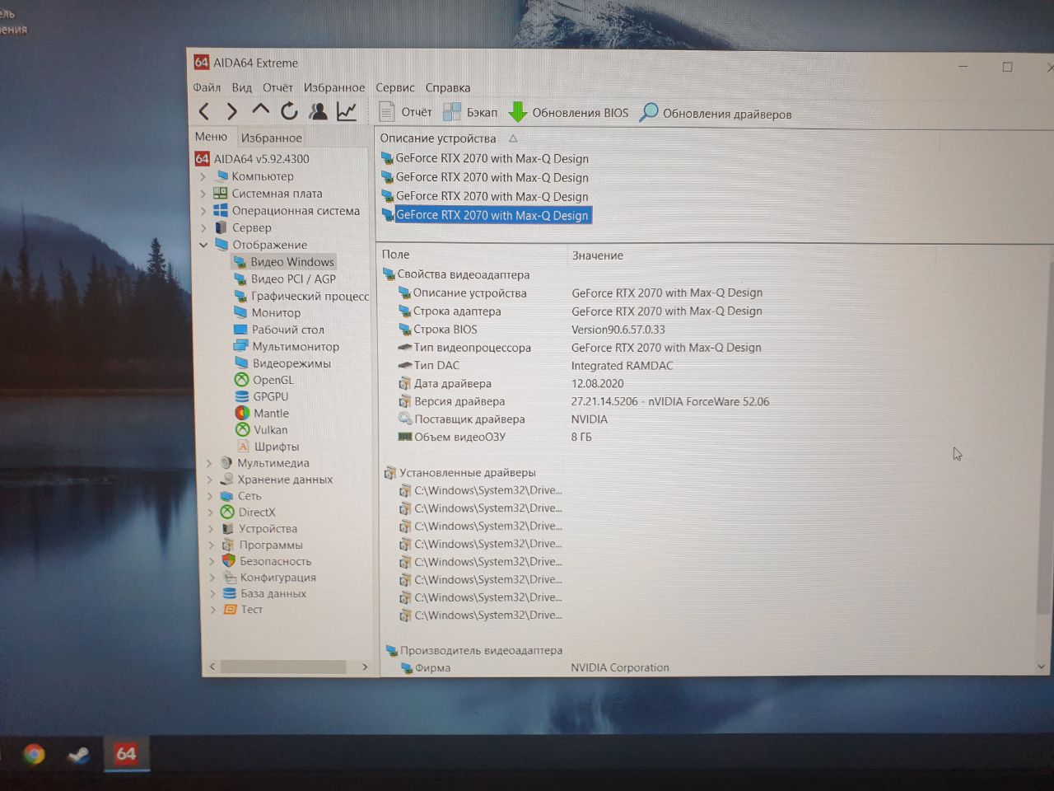Open the Отчёт menu in menu bar
This screenshot has height=791, width=1054.
pos(278,87)
